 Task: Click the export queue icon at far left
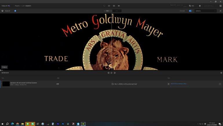(2, 11)
